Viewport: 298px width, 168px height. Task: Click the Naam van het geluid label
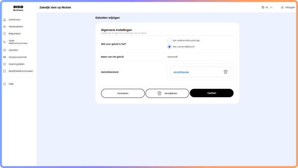pyautogui.click(x=112, y=57)
